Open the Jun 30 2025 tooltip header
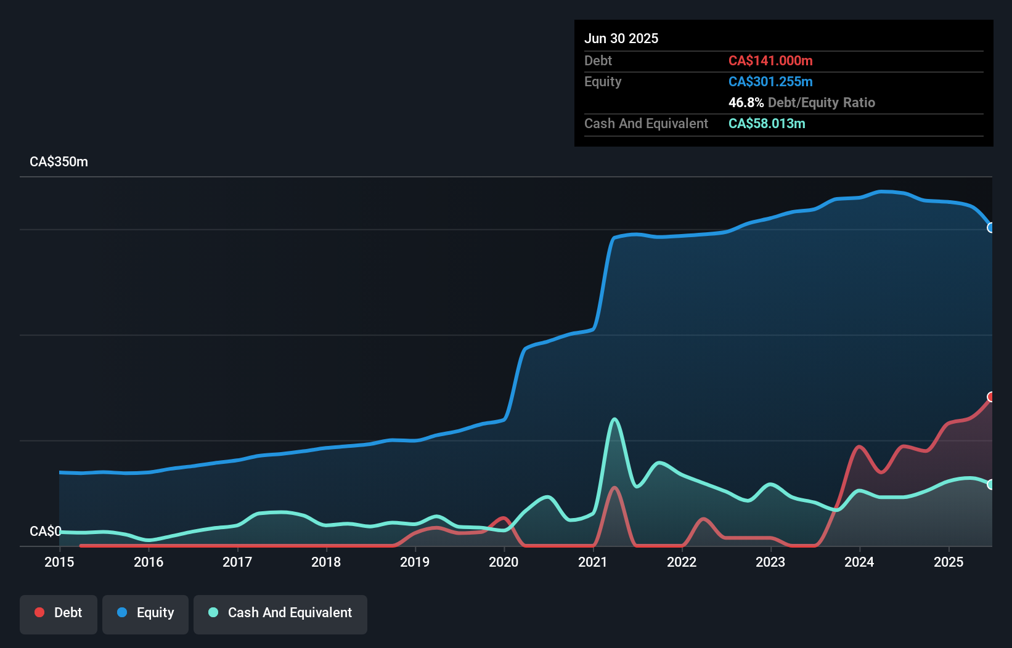This screenshot has width=1012, height=648. pos(622,38)
